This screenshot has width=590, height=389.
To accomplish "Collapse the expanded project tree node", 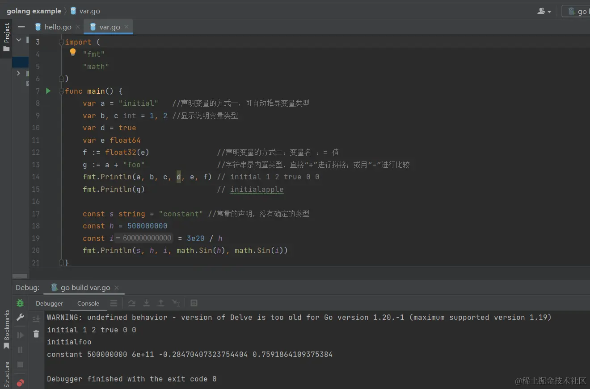I will [x=19, y=40].
